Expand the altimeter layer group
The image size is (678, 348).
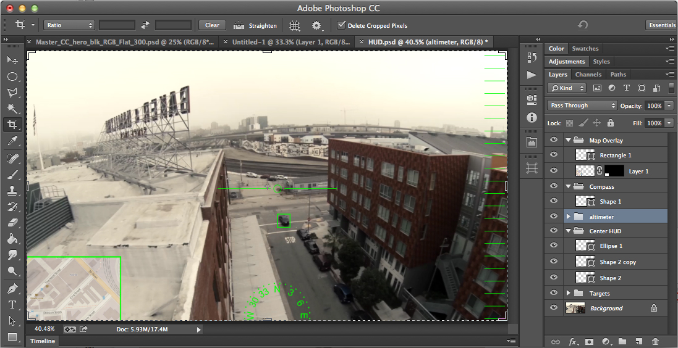[568, 217]
